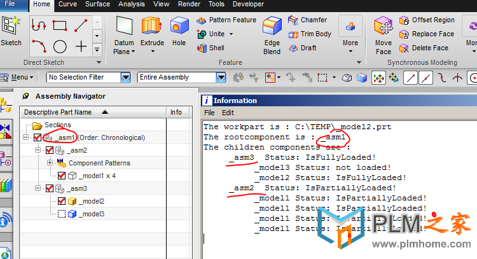This screenshot has height=259, width=477.
Task: Click the Delete Face command
Action: [424, 48]
